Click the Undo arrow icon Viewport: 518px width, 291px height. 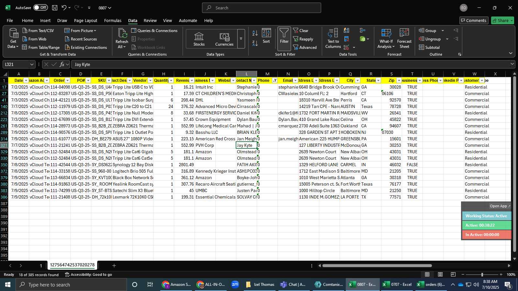(64, 7)
